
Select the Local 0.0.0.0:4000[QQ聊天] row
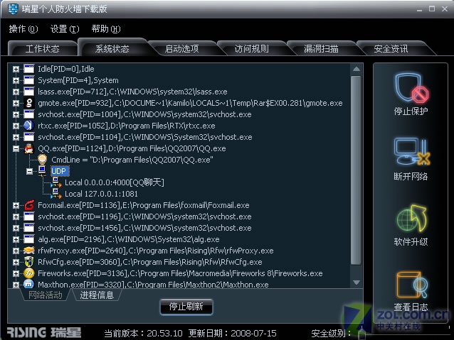coord(115,182)
